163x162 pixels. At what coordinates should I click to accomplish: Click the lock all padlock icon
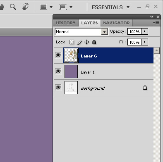pyautogui.click(x=94, y=42)
